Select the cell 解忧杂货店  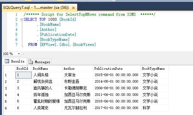pyautogui.click(x=47, y=81)
